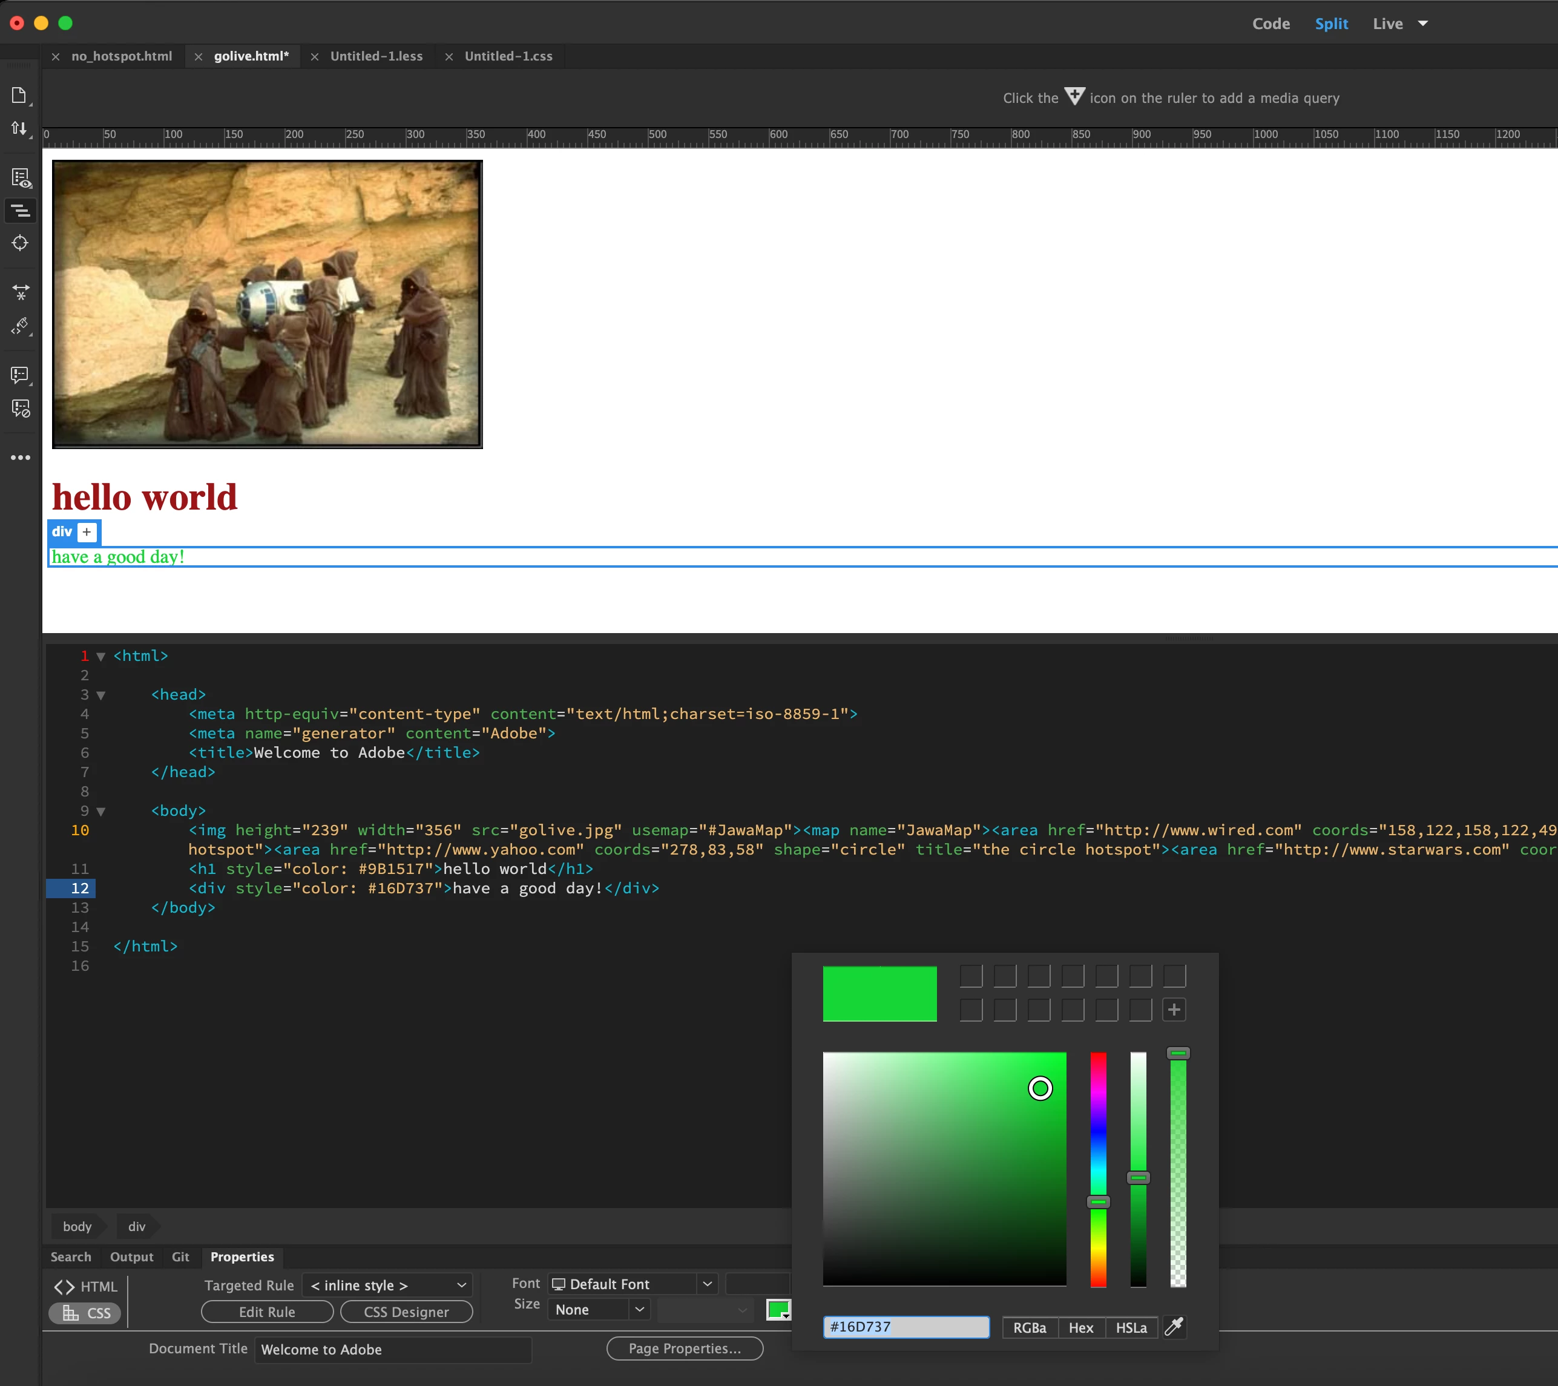
Task: Open the Targeted Rule dropdown
Action: tap(387, 1286)
